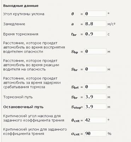Click the percent unit next to σcrit
Image resolution: width=131 pixels, height=142 pixels.
pyautogui.click(x=109, y=134)
